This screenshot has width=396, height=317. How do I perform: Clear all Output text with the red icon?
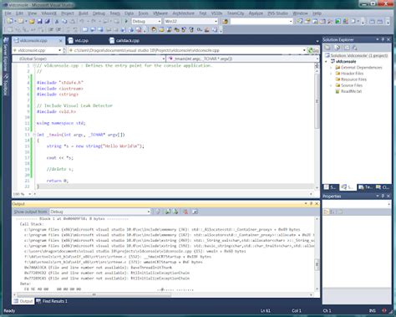[x=185, y=212]
